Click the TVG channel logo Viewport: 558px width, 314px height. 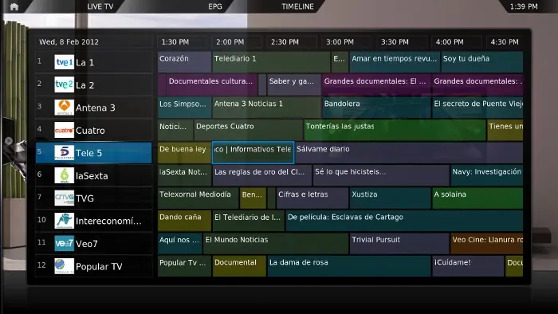[x=64, y=198]
